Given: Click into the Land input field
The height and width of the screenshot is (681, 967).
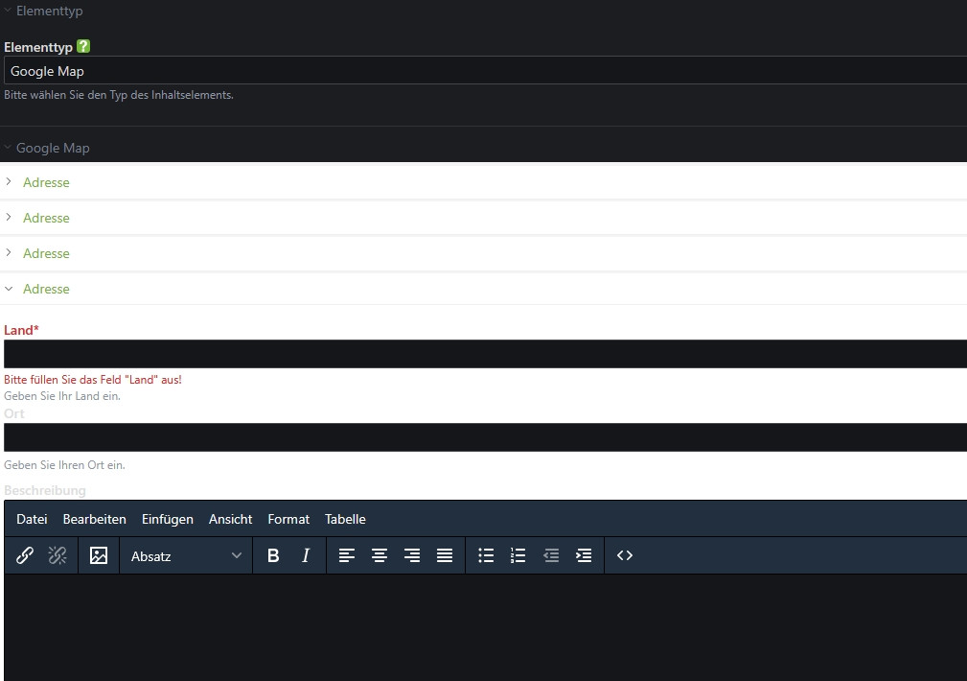Looking at the screenshot, I should [484, 354].
